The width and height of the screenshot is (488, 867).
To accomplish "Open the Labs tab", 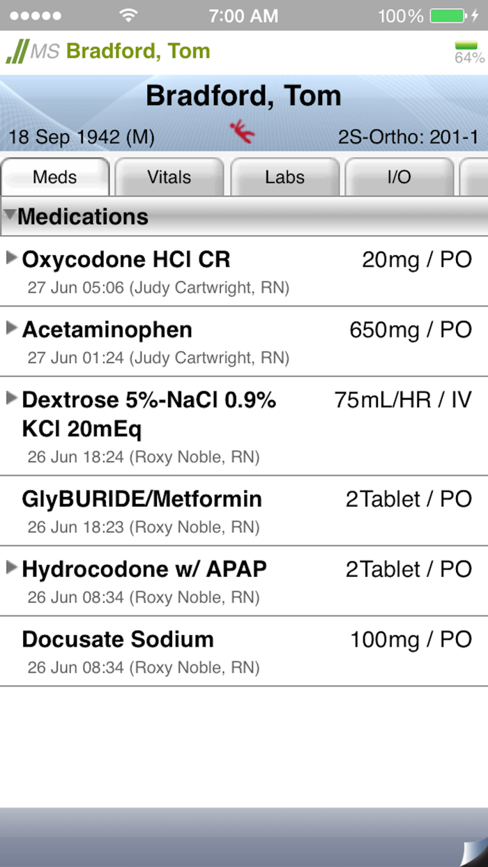I will click(x=285, y=177).
